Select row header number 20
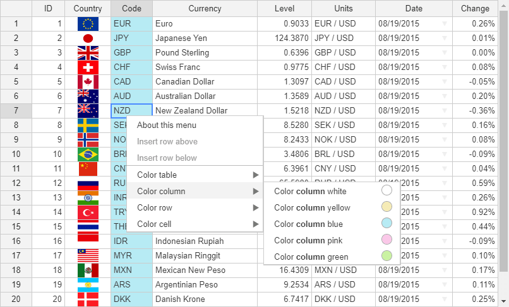This screenshot has width=509, height=307. pyautogui.click(x=16, y=299)
